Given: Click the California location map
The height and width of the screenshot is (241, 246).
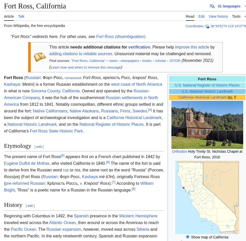Looking at the screenshot, I should pos(207,197).
